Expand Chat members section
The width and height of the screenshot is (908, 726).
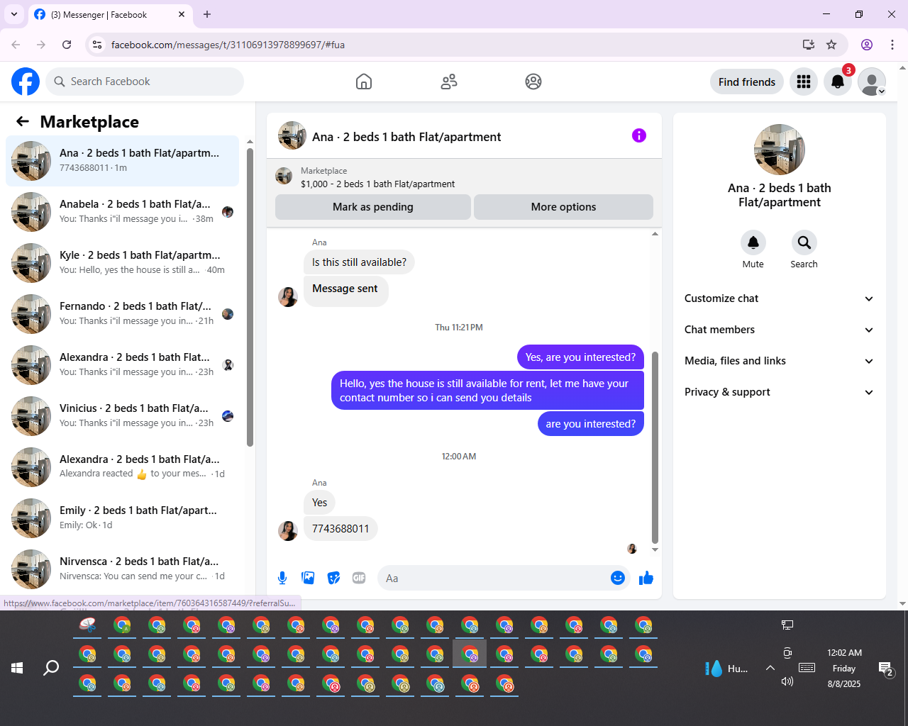click(x=780, y=330)
